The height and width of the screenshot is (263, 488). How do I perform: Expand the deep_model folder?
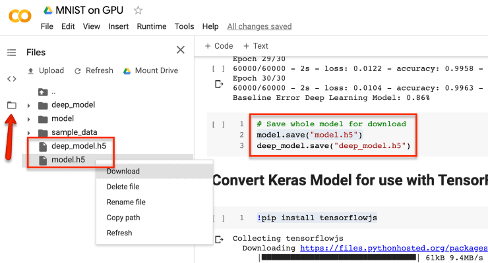point(28,105)
